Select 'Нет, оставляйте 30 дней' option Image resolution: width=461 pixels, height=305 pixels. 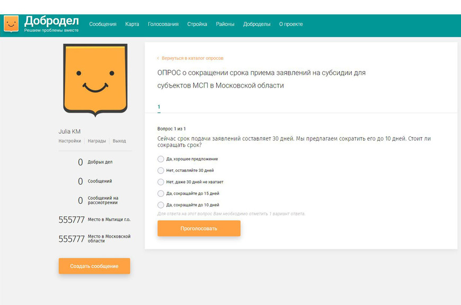click(x=161, y=170)
